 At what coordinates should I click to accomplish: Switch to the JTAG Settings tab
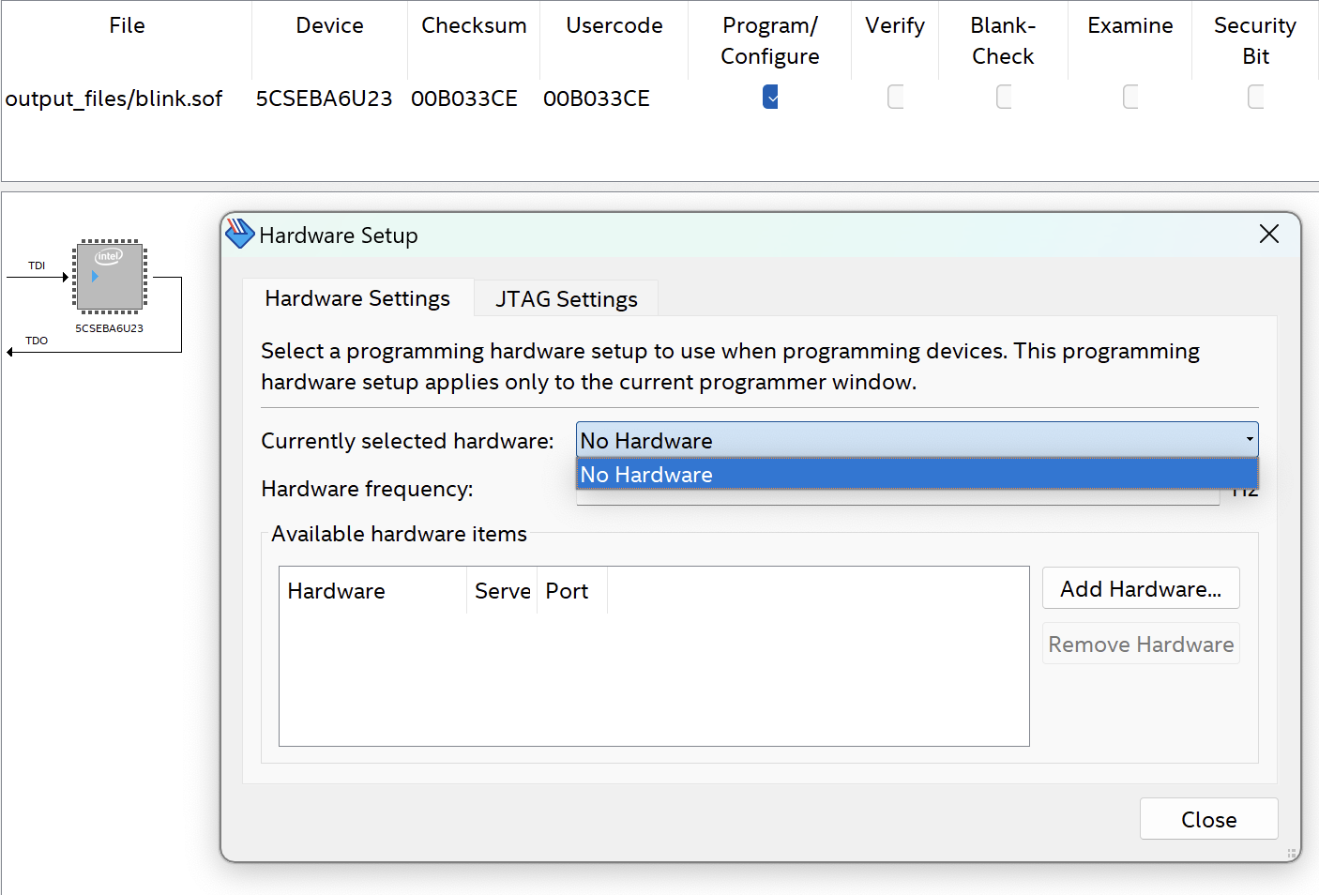[x=565, y=298]
